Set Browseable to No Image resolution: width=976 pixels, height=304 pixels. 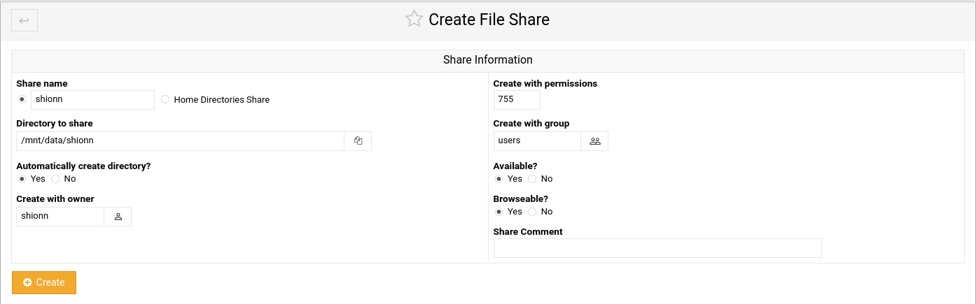pos(533,212)
